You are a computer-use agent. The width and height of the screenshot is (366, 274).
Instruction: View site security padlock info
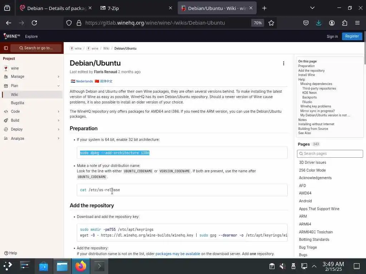pyautogui.click(x=79, y=23)
